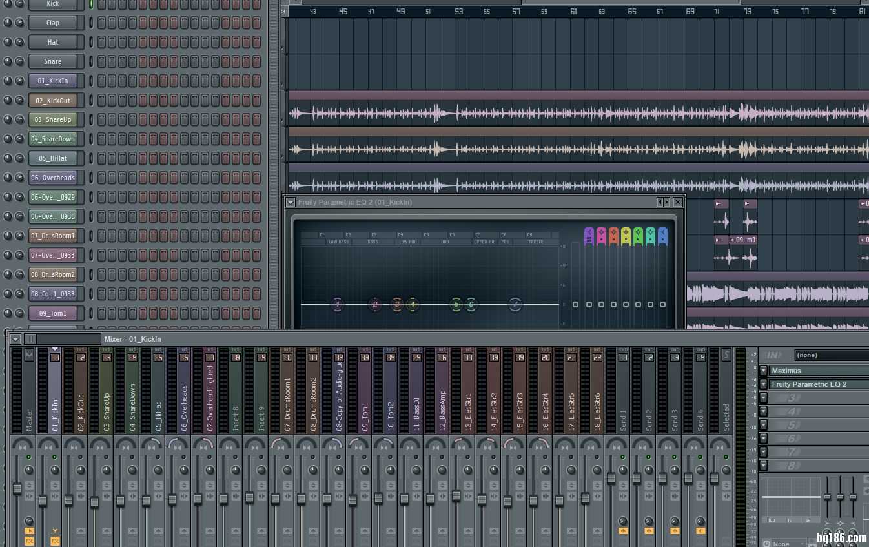Select the green band 5 token
Image resolution: width=869 pixels, height=547 pixels.
456,304
